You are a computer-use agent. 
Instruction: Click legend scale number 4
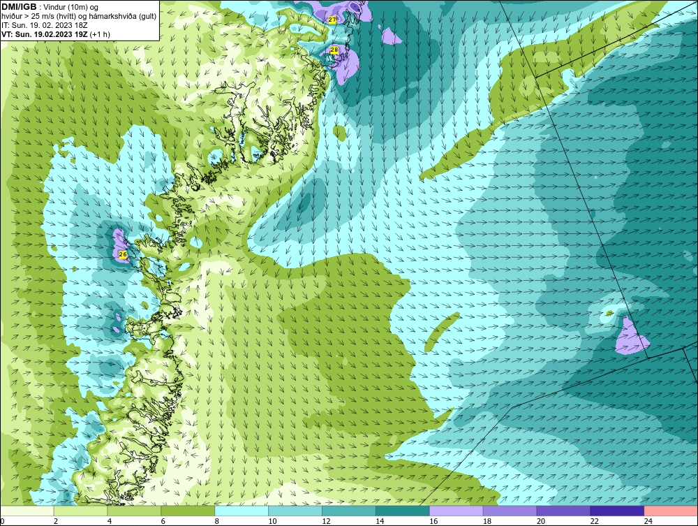110,521
